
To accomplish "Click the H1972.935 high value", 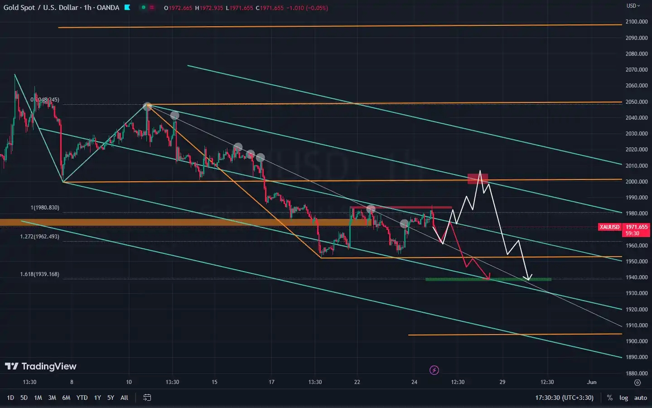I will 209,8.
